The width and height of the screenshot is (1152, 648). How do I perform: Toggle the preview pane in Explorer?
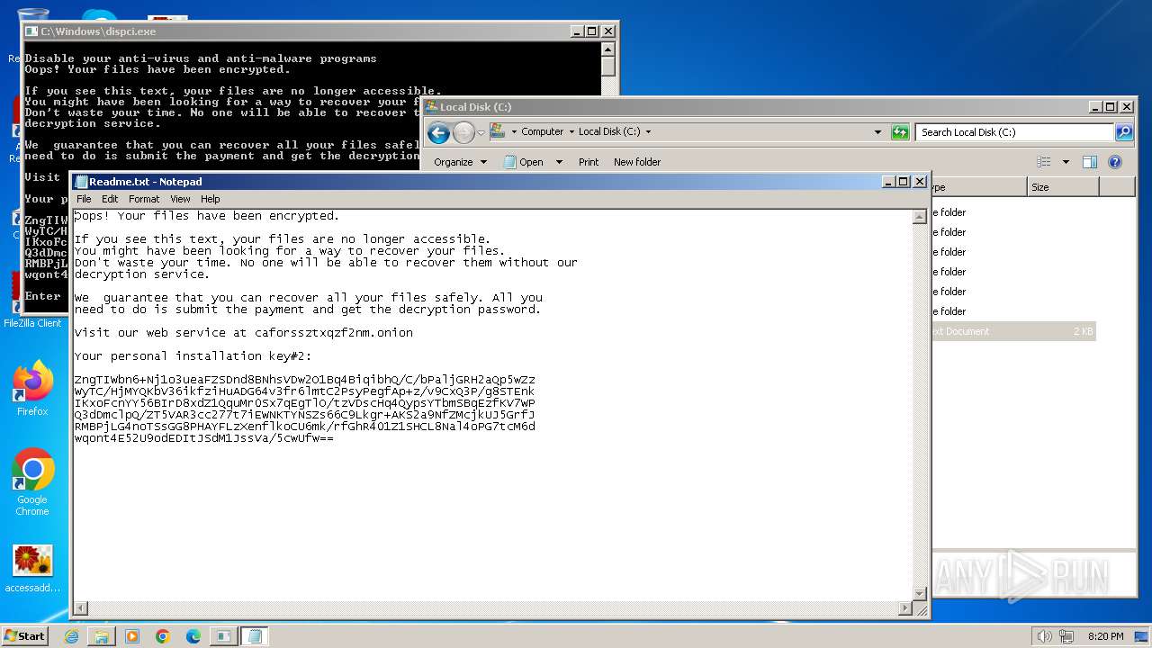[1090, 162]
